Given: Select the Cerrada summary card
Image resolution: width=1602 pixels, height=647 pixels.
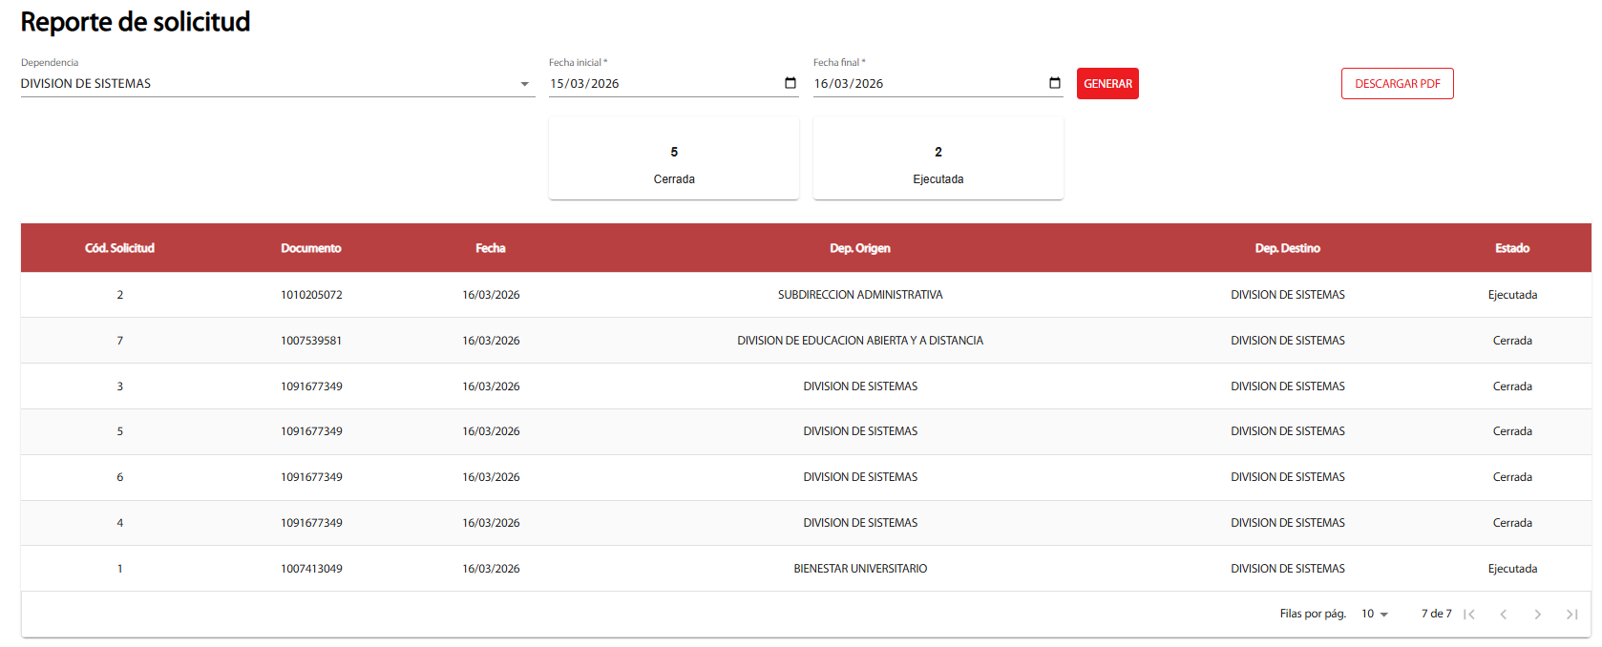Looking at the screenshot, I should click(673, 158).
